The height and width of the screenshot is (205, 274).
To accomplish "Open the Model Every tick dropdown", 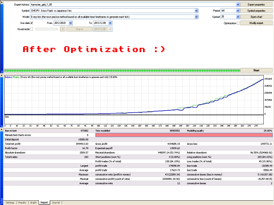I will 196,17.
